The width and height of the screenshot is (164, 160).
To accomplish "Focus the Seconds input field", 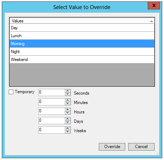I will [52, 92].
